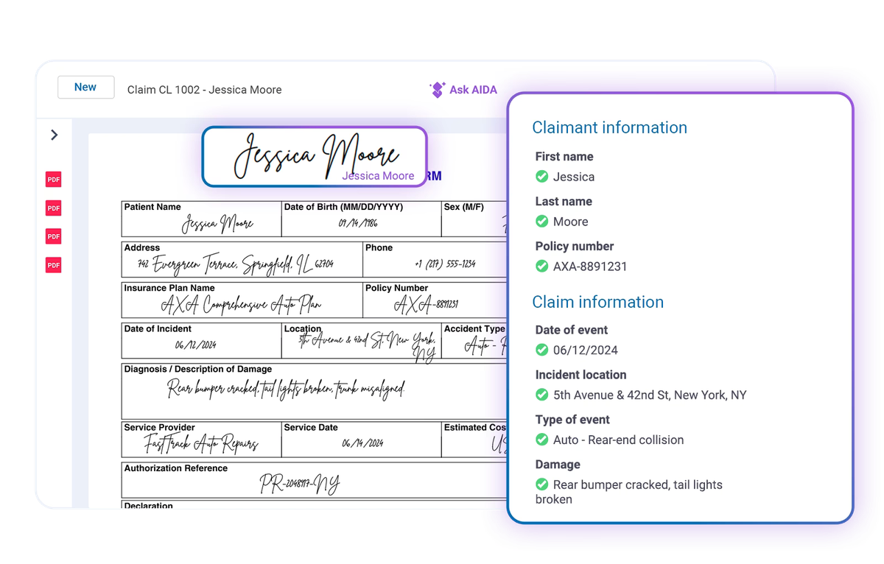884x564 pixels.
Task: Click the Diagnosis / Description of Damage field
Action: pyautogui.click(x=314, y=390)
